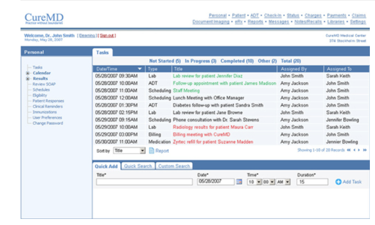Screen dimensions: 375x225
Task: Click the Duration field showing 15
Action: pos(312,182)
